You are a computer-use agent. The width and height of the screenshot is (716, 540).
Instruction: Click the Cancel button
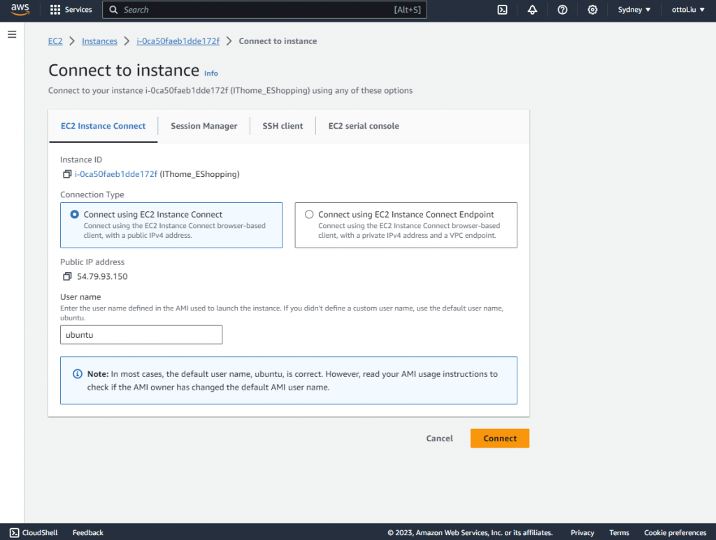pos(439,438)
